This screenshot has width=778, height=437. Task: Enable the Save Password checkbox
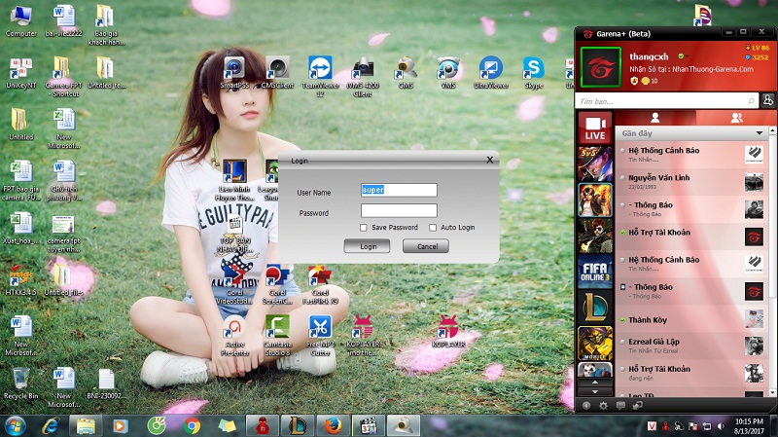[x=364, y=227]
